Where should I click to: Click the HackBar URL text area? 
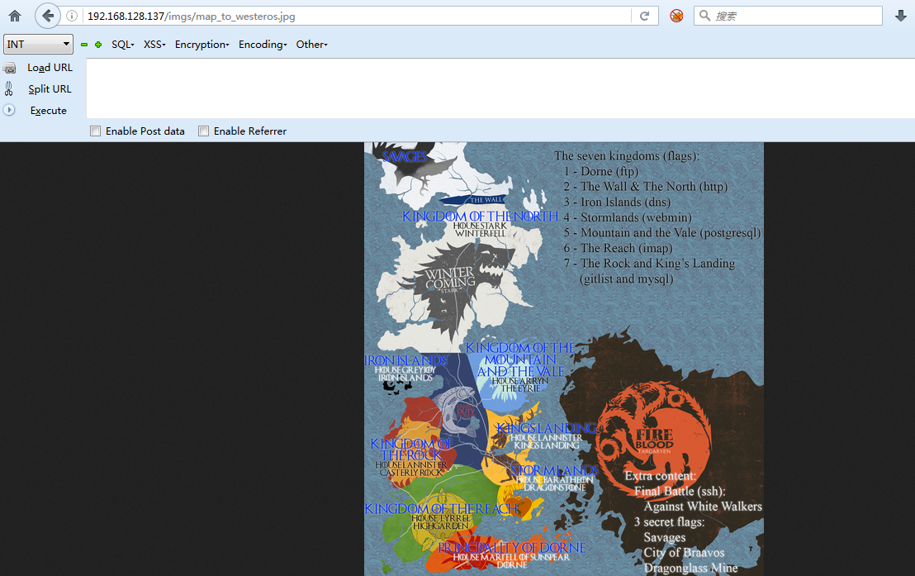click(x=500, y=88)
